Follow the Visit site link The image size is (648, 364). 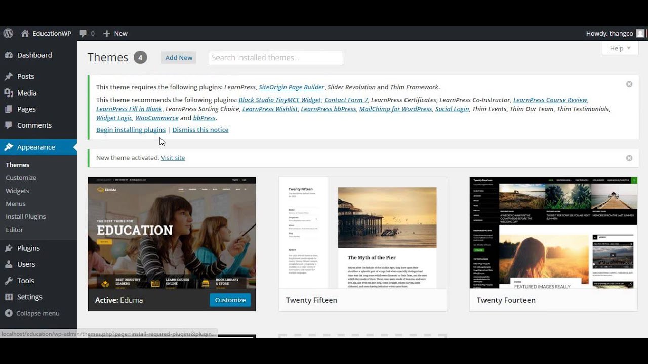(173, 158)
